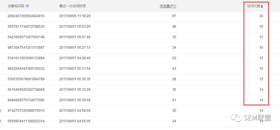The image size is (280, 130).
Task: Click visitor ID 5421665071057050148
Action: [26, 37]
